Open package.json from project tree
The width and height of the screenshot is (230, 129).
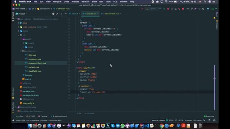(28, 91)
